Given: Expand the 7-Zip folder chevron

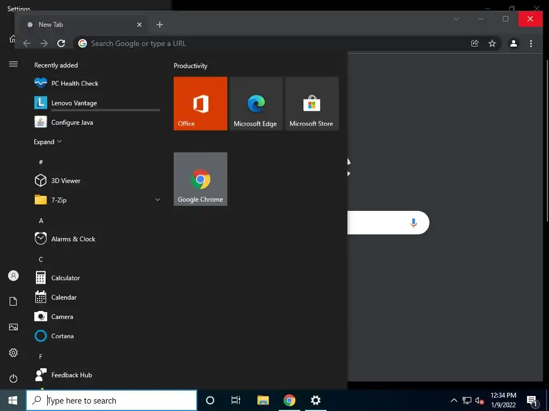Looking at the screenshot, I should click(x=158, y=200).
